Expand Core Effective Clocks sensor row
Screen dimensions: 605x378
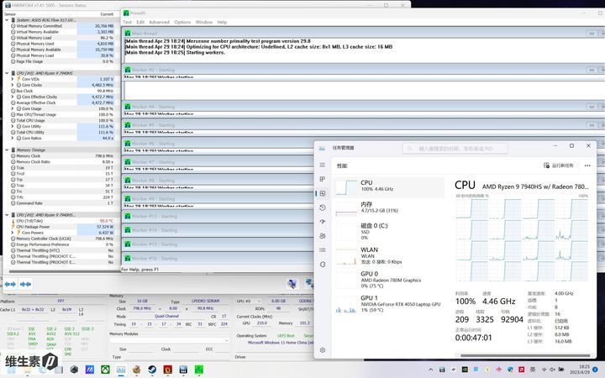coord(13,97)
